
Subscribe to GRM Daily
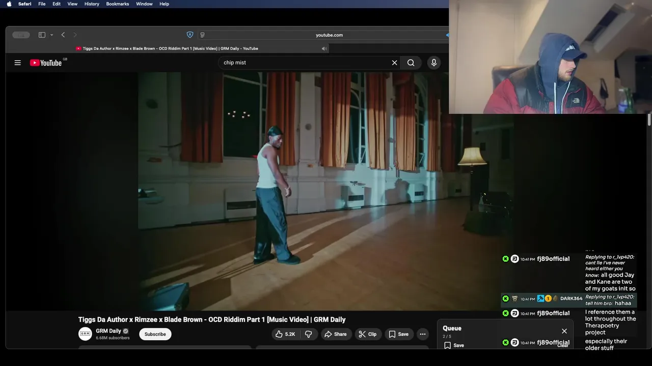[155, 334]
